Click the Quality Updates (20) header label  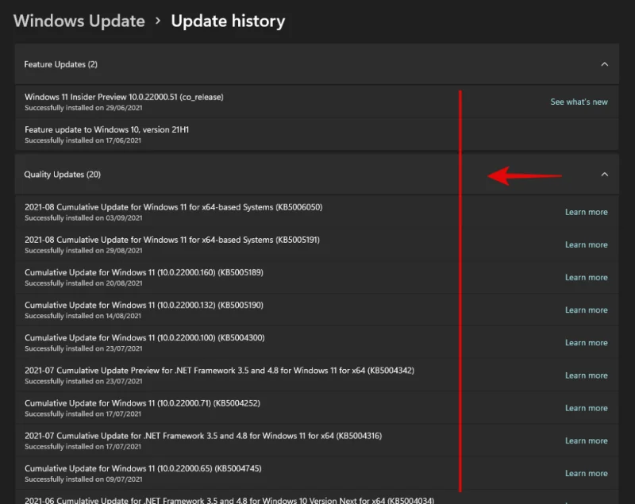click(62, 175)
